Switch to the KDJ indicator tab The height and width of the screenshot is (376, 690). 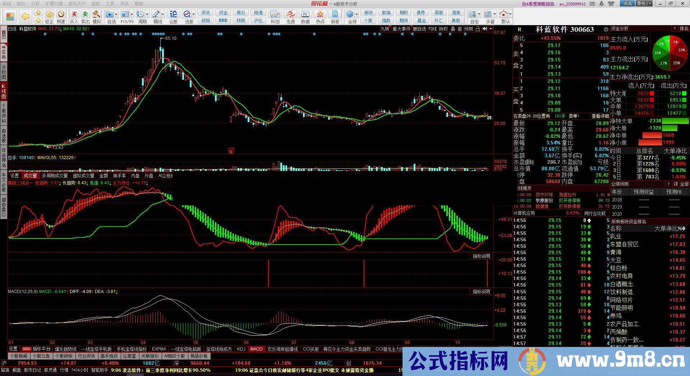pos(241,349)
